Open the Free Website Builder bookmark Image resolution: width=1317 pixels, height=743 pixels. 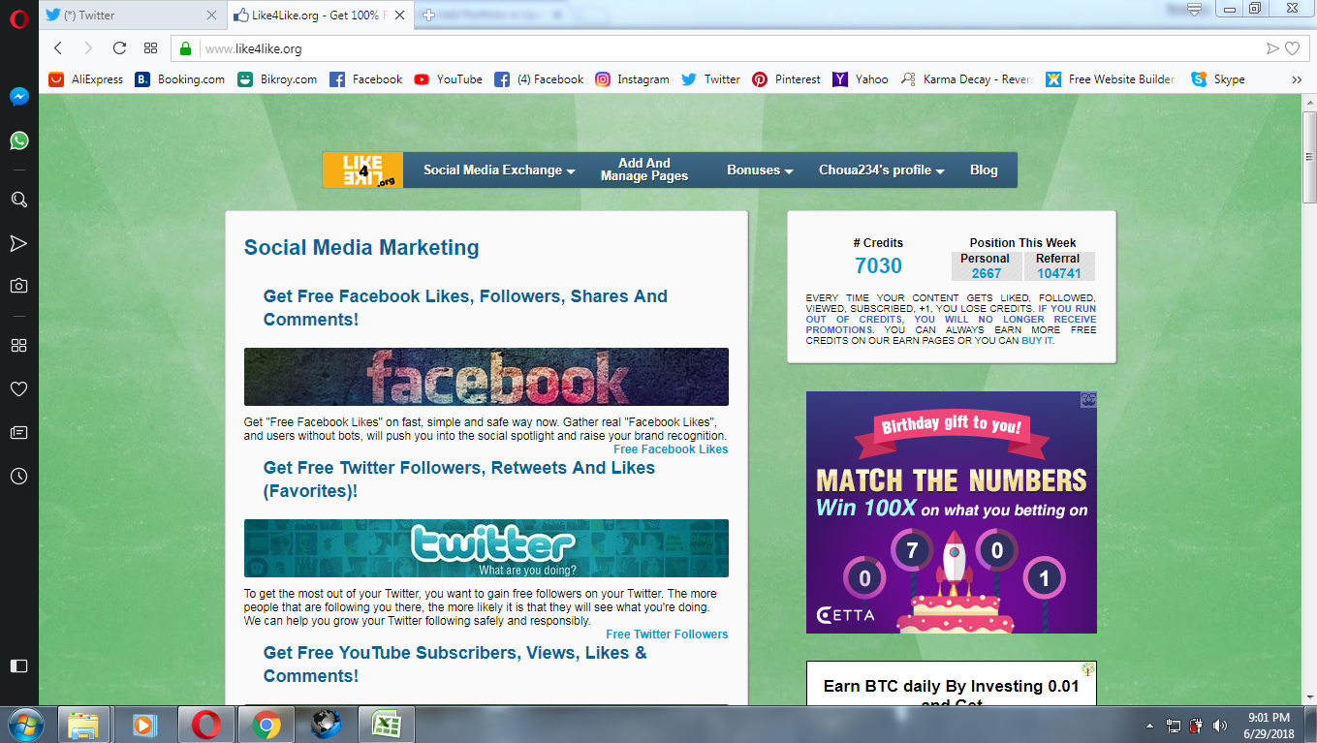(1111, 79)
